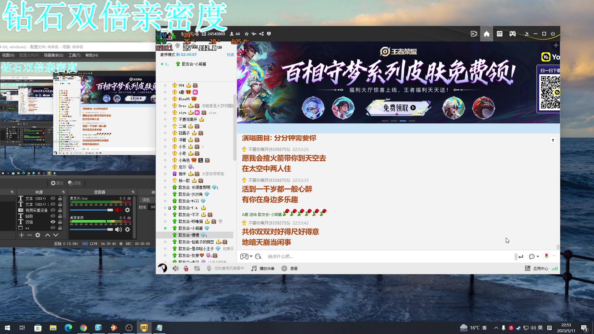Image resolution: width=594 pixels, height=334 pixels.
Task: Open 淡出 transition dropdown in OBS
Action: click(147, 200)
